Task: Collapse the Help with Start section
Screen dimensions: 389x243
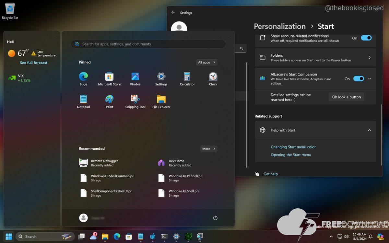Action: [x=370, y=130]
